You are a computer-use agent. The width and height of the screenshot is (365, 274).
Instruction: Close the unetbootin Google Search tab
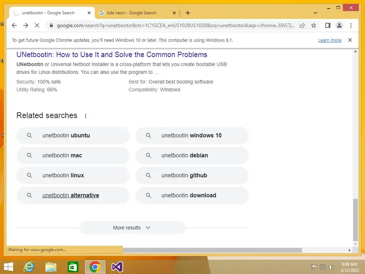coord(89,13)
